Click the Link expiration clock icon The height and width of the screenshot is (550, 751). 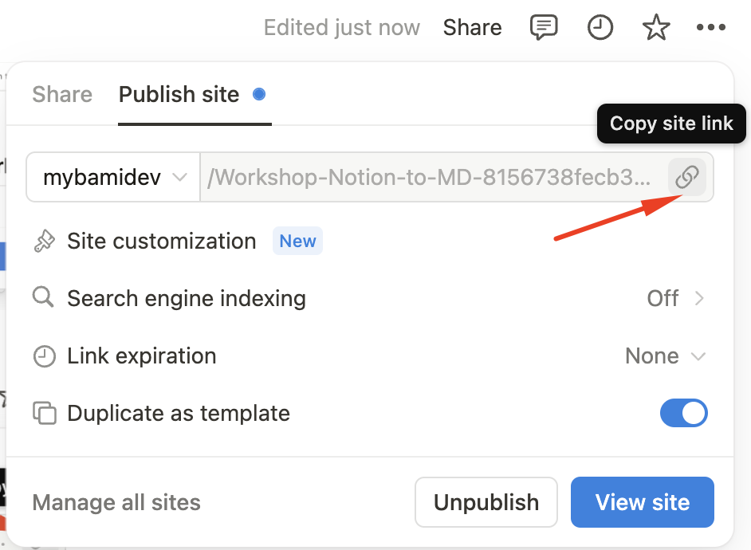coord(43,356)
